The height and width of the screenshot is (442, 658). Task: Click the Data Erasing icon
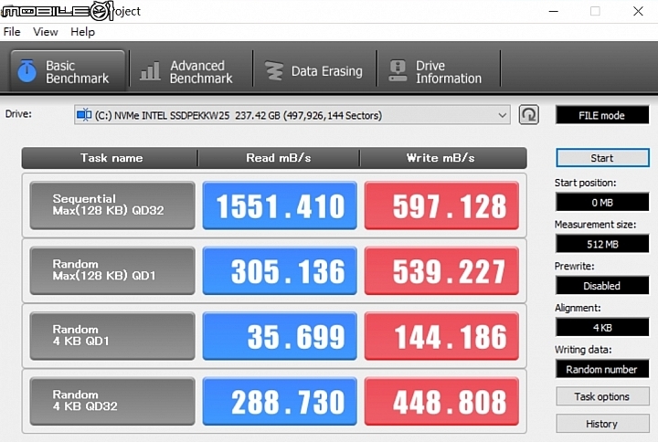pos(274,71)
